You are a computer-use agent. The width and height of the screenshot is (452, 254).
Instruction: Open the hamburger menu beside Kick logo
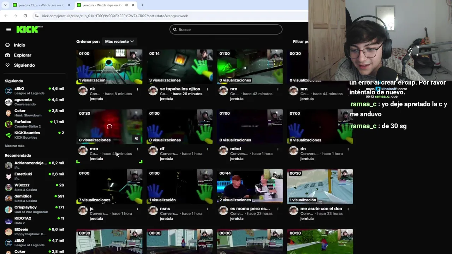click(8, 30)
